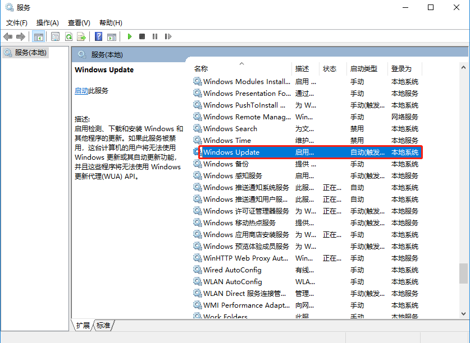
Task: Click the gear icon of Windows Time
Action: [197, 140]
